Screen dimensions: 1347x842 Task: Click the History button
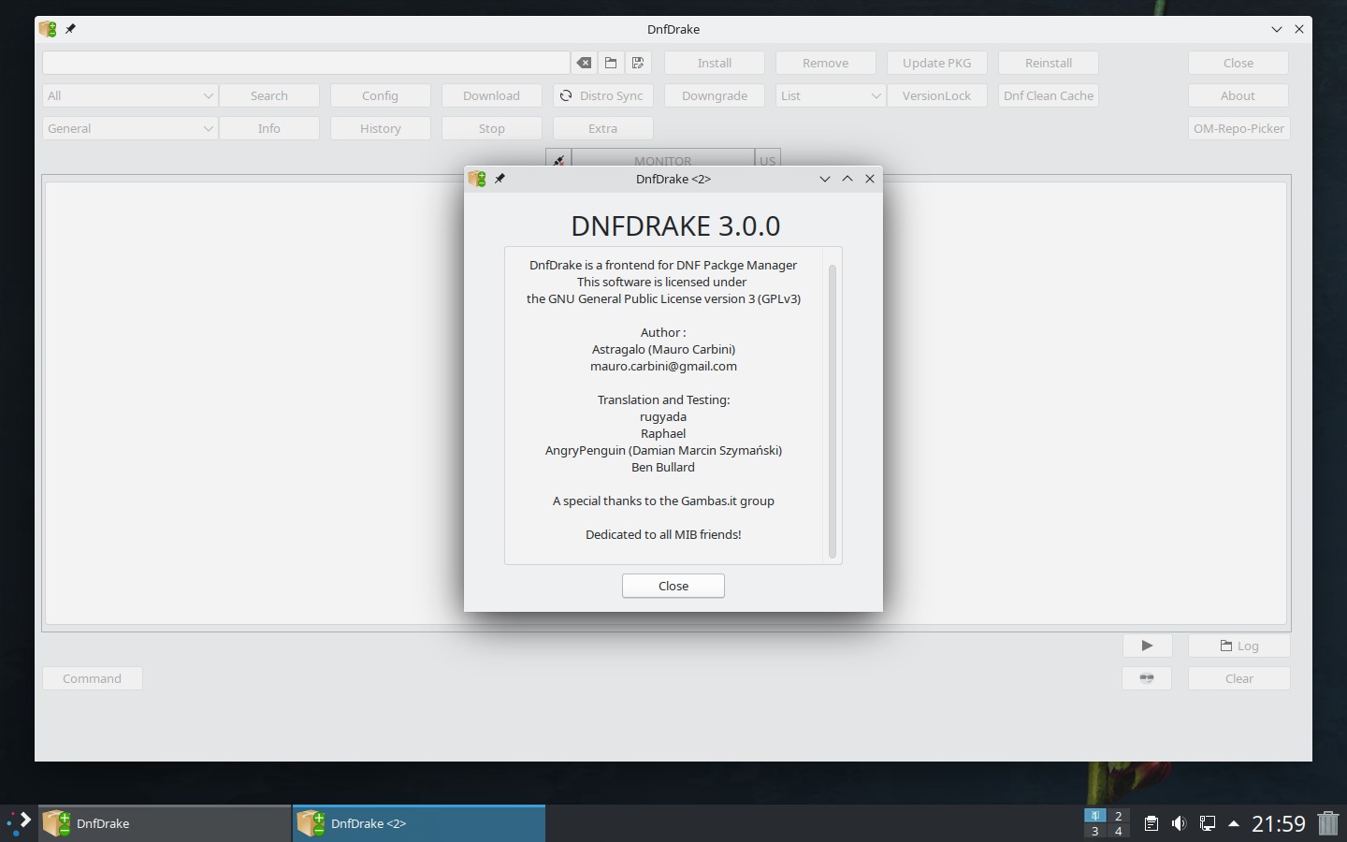[381, 128]
